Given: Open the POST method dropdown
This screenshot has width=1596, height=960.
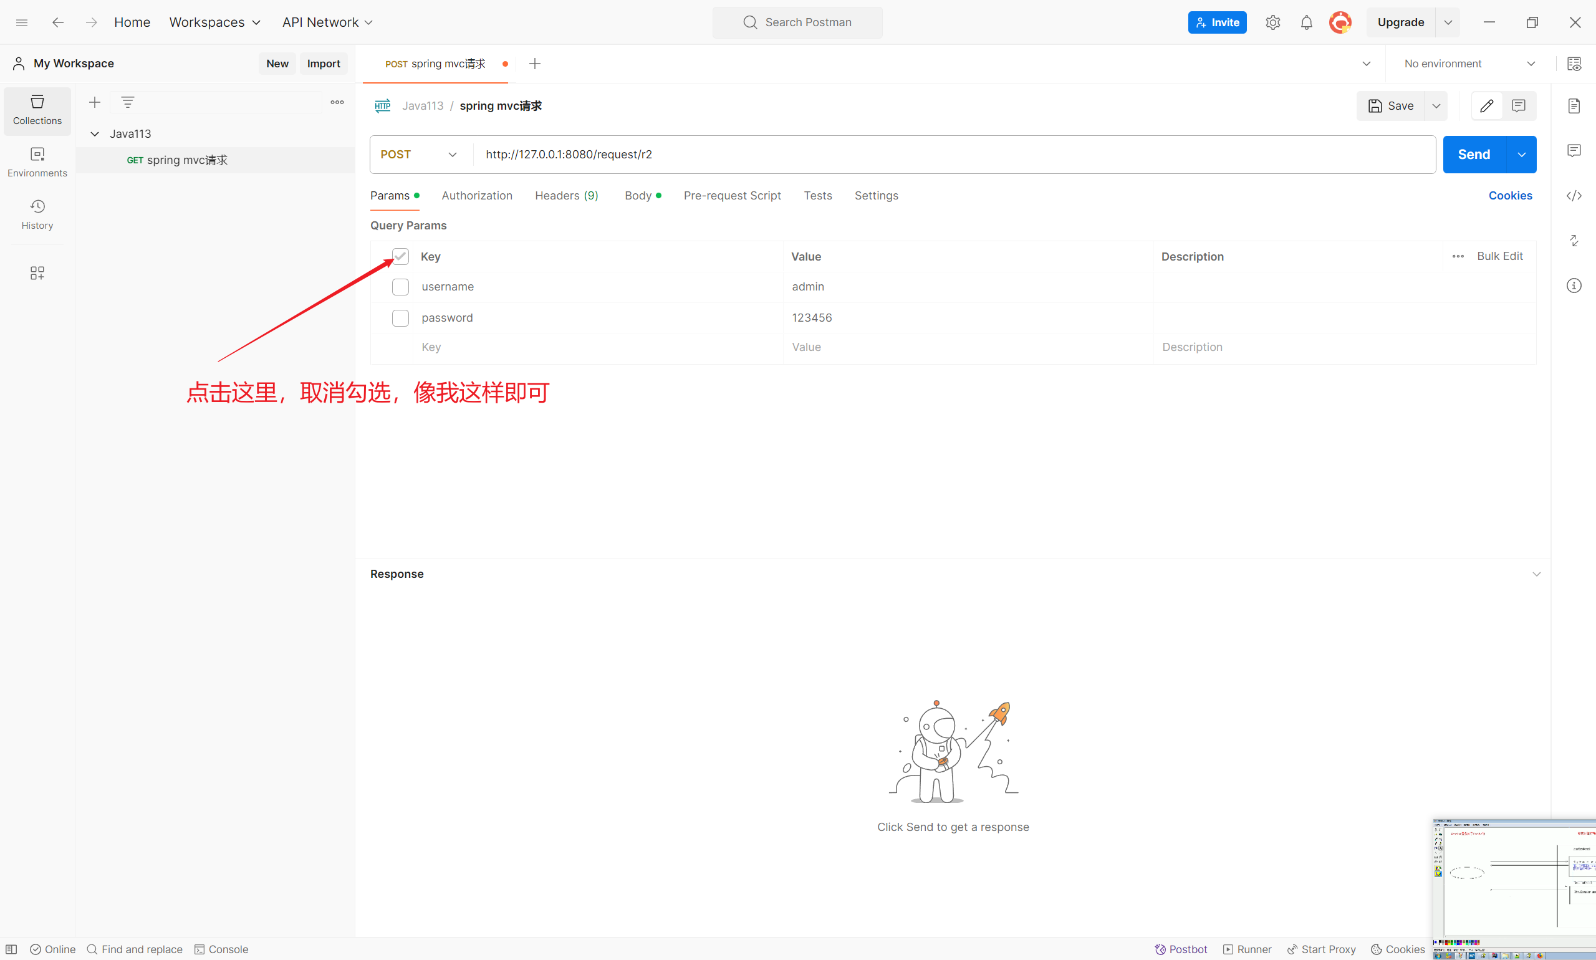Looking at the screenshot, I should 419,155.
